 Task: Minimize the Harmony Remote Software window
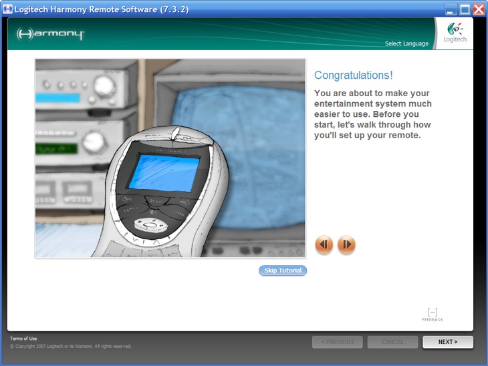450,9
